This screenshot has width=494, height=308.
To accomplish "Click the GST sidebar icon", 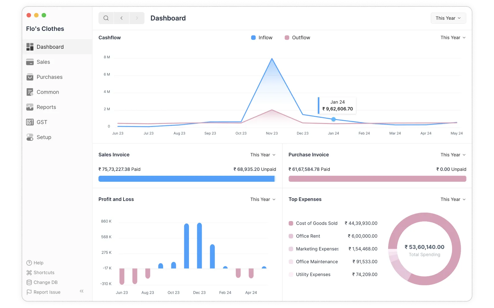I will [x=30, y=122].
